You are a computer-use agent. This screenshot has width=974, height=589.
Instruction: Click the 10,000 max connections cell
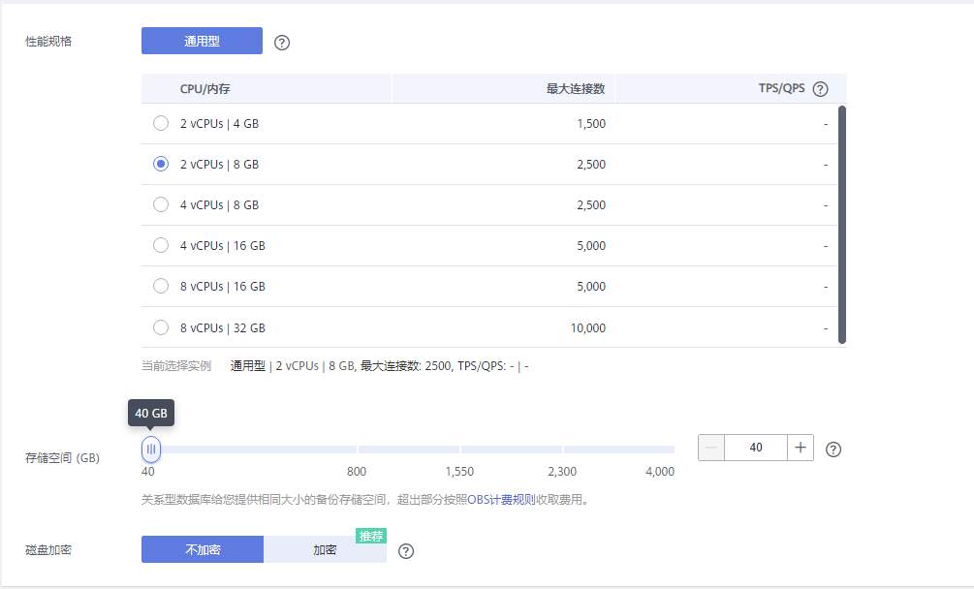click(x=588, y=327)
